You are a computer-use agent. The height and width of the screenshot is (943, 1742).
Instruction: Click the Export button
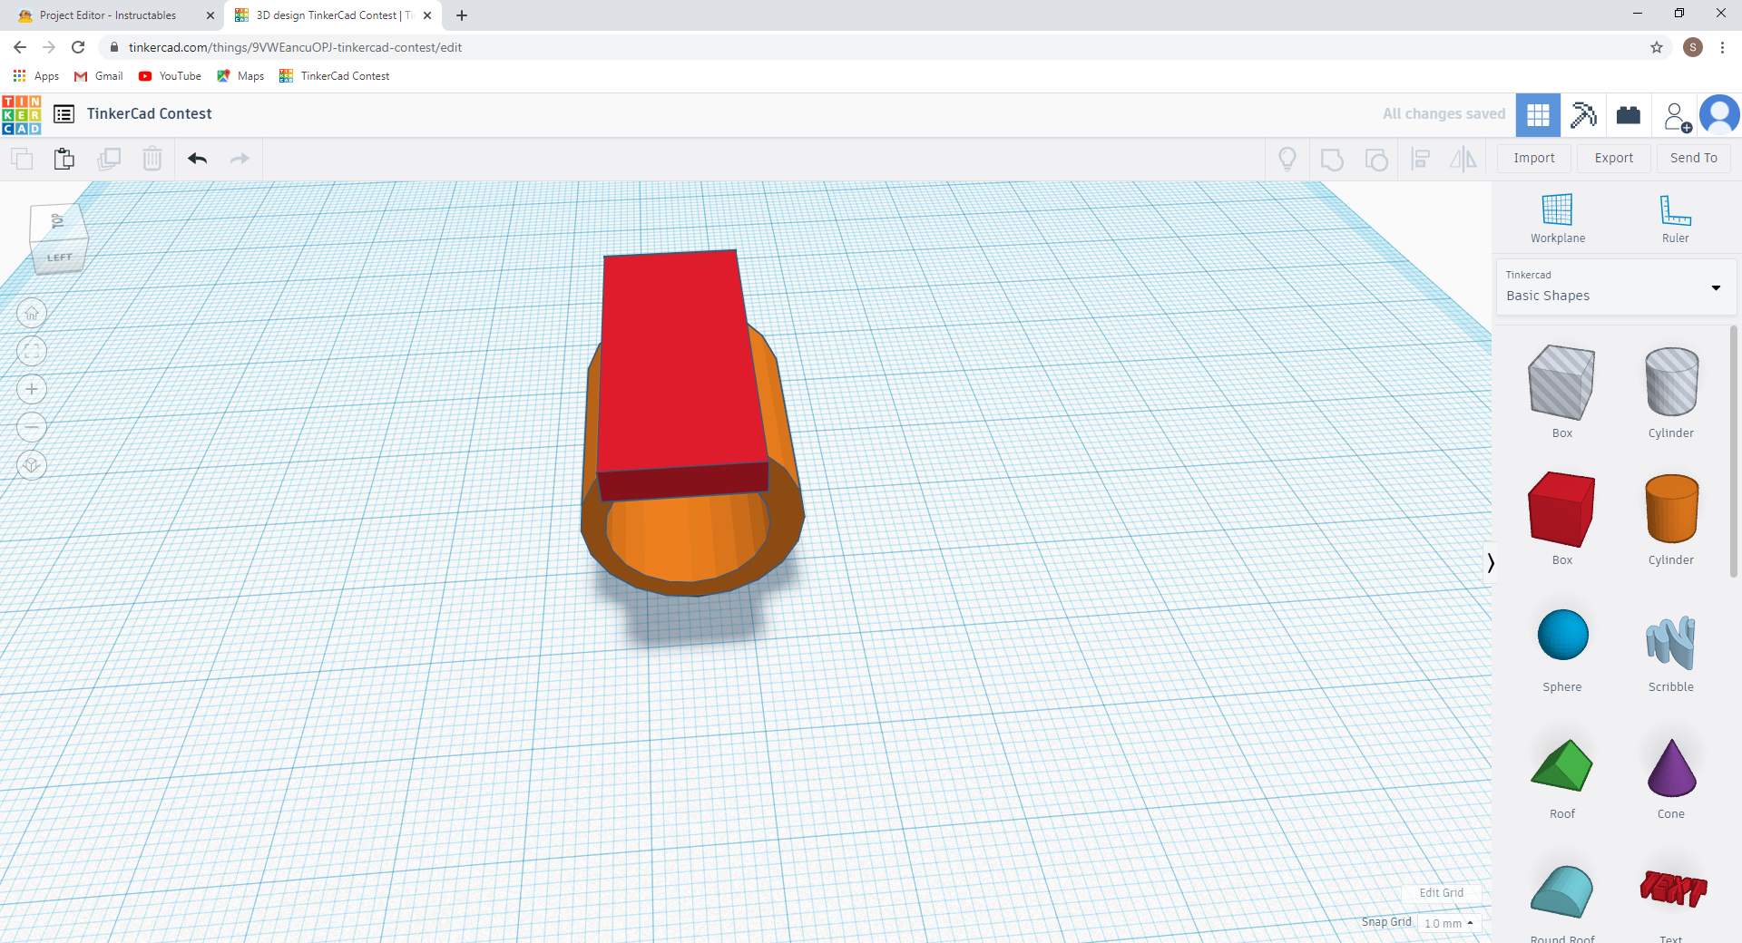click(x=1614, y=158)
